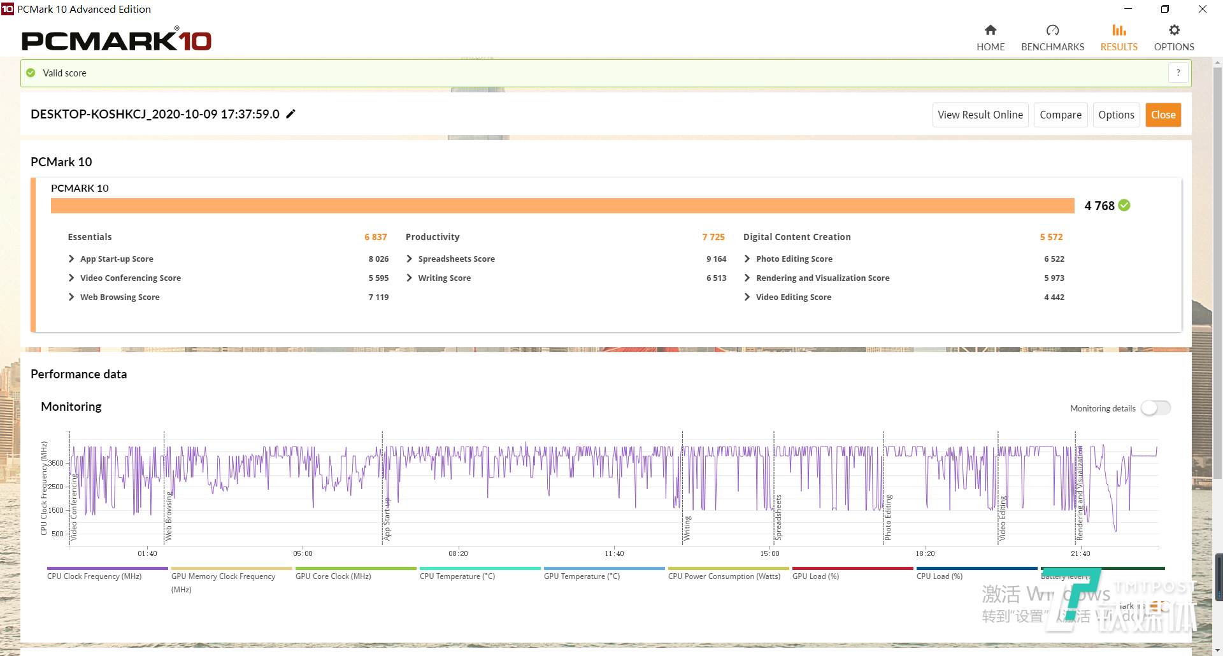Screen dimensions: 1223x656
Task: Click the vertical scrollbar thumb
Action: pyautogui.click(x=1217, y=273)
